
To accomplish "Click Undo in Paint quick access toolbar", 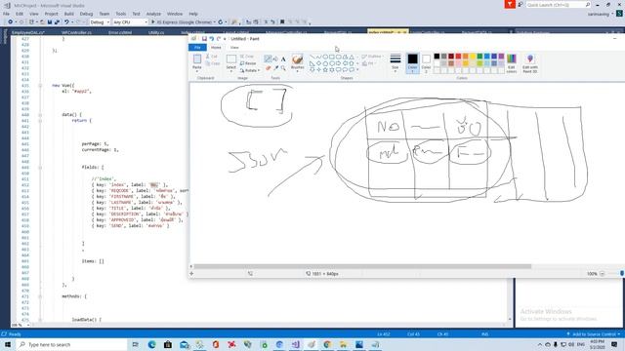I will pyautogui.click(x=211, y=39).
